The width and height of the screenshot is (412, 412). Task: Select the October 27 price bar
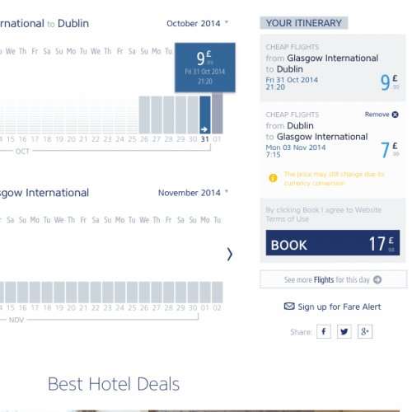pos(157,115)
